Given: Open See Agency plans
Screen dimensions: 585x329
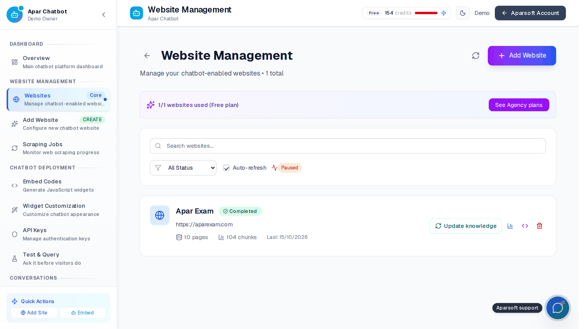Looking at the screenshot, I should (x=519, y=105).
